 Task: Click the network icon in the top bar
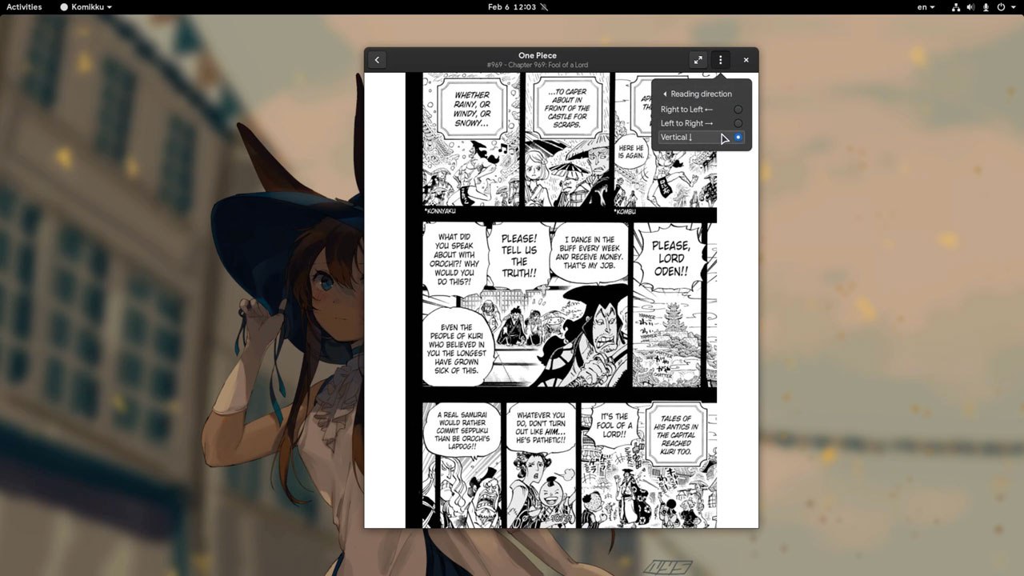(956, 7)
